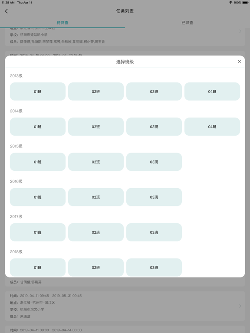
Task: Open chevron on 杭州市滨文小学 task card
Action: (x=240, y=306)
